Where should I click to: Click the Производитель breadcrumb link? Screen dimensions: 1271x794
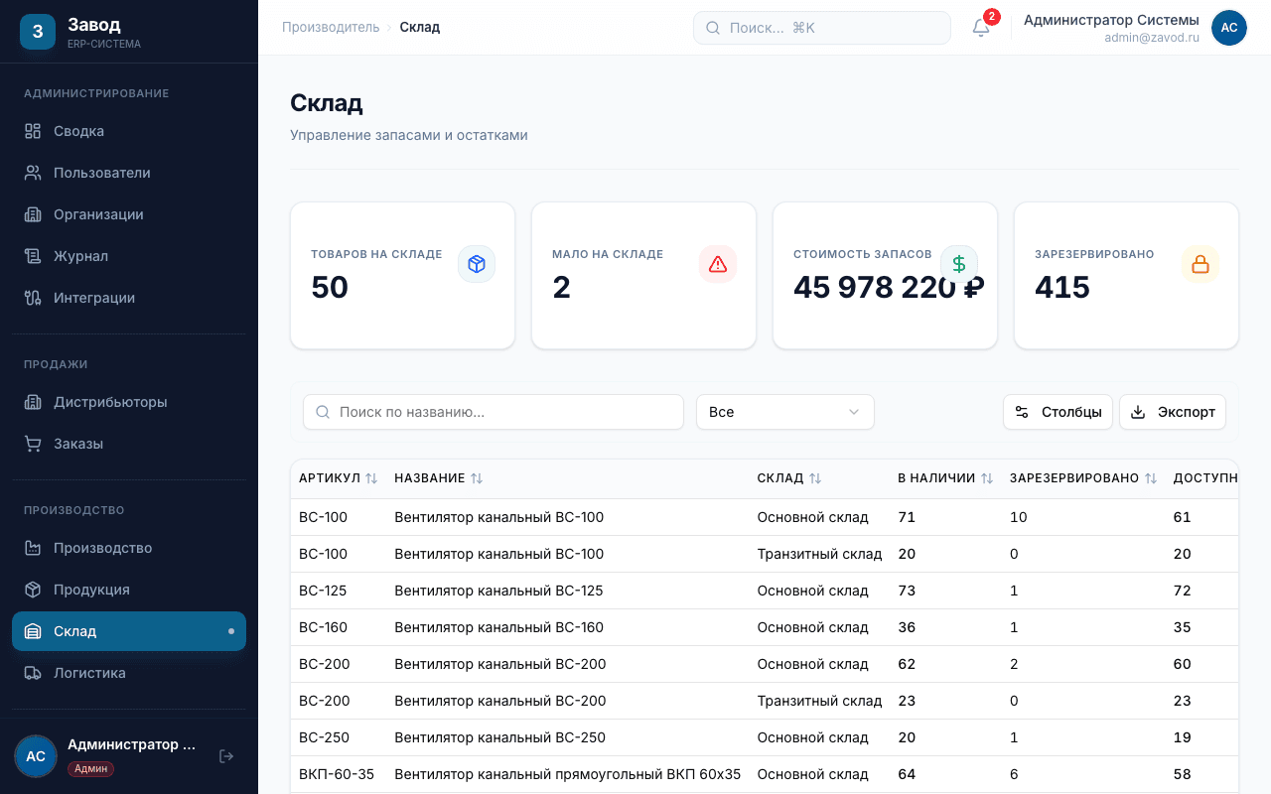[x=331, y=27]
